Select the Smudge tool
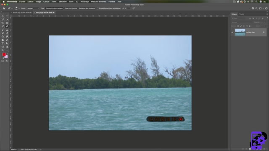 (x=7, y=36)
